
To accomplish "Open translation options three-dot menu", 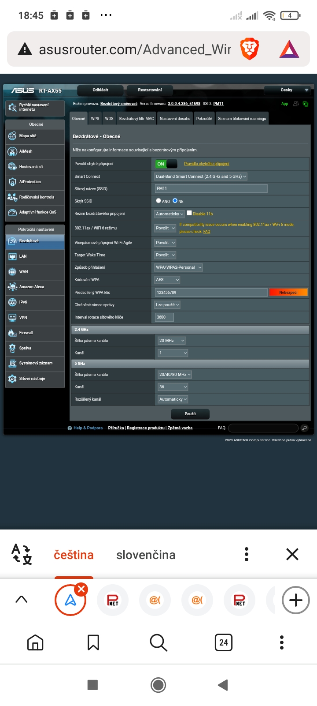I will pos(247,554).
